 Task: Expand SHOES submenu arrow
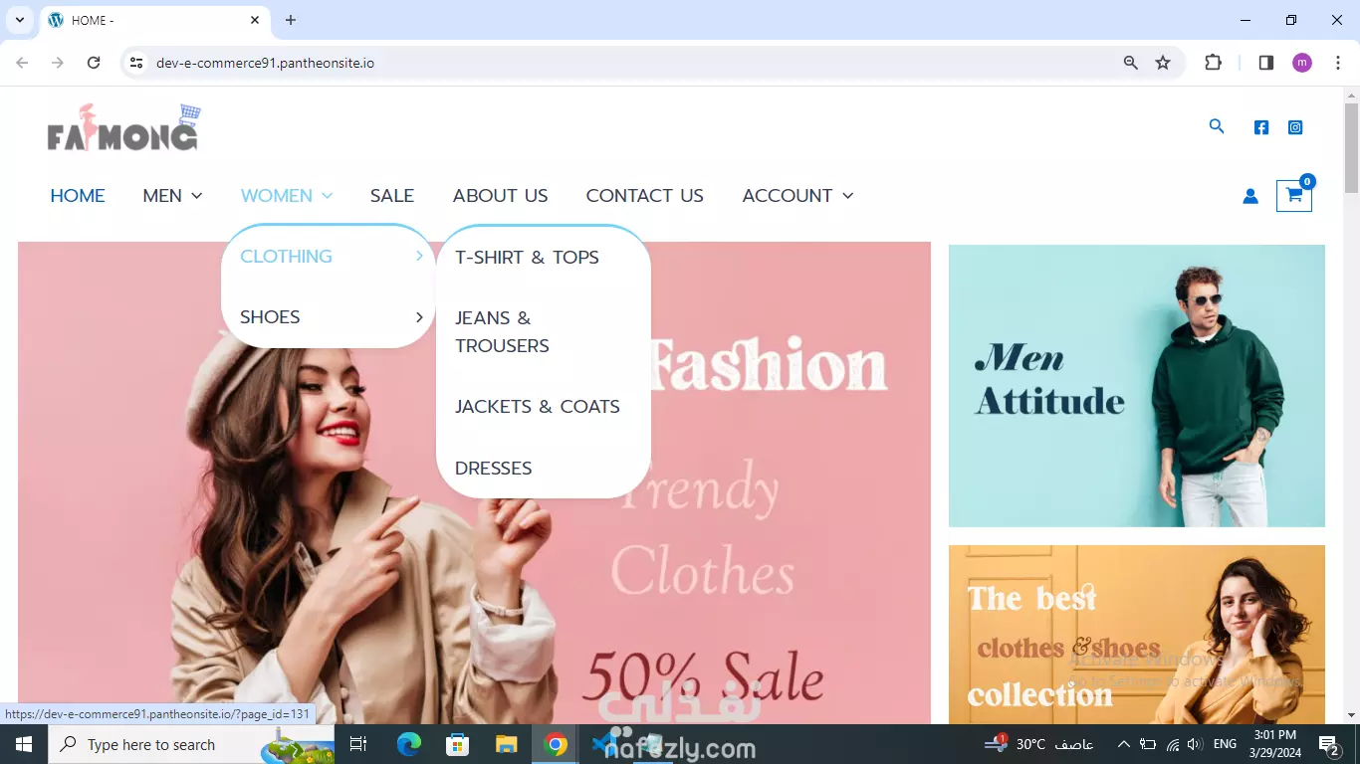[x=419, y=317]
